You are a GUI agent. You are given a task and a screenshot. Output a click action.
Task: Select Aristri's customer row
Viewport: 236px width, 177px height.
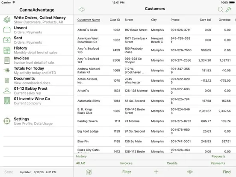tap(155, 91)
